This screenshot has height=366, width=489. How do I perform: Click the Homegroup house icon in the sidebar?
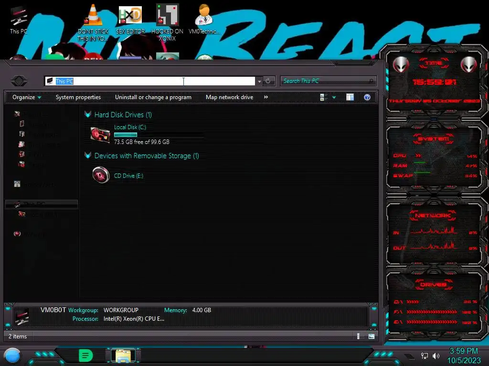17,184
